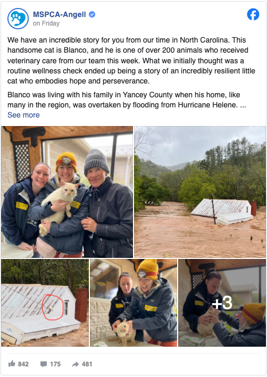The image size is (267, 377).
Task: Click the 175 comments count
Action: tap(55, 364)
